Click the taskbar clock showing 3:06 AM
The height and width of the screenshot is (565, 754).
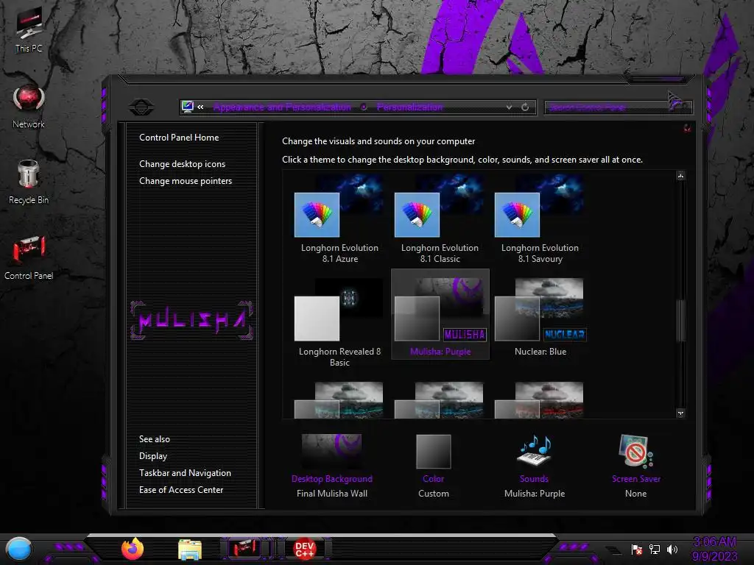click(x=714, y=550)
